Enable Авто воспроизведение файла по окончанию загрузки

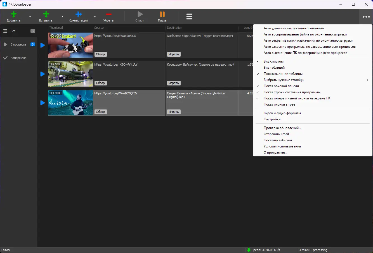click(x=313, y=34)
